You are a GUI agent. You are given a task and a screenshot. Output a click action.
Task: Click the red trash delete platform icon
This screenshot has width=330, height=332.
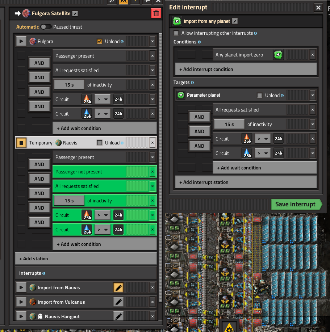156,13
